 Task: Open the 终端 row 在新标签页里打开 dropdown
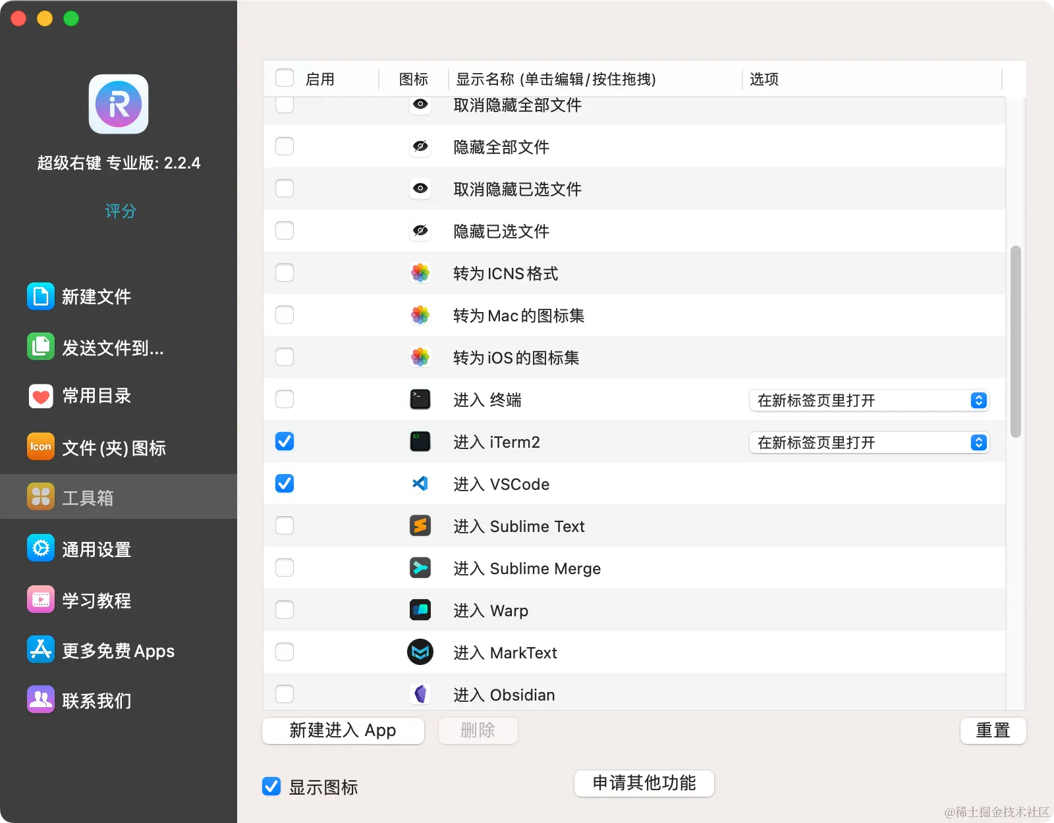[869, 400]
